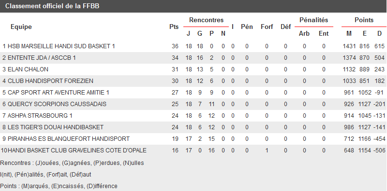Select the Forf column header

[267, 27]
